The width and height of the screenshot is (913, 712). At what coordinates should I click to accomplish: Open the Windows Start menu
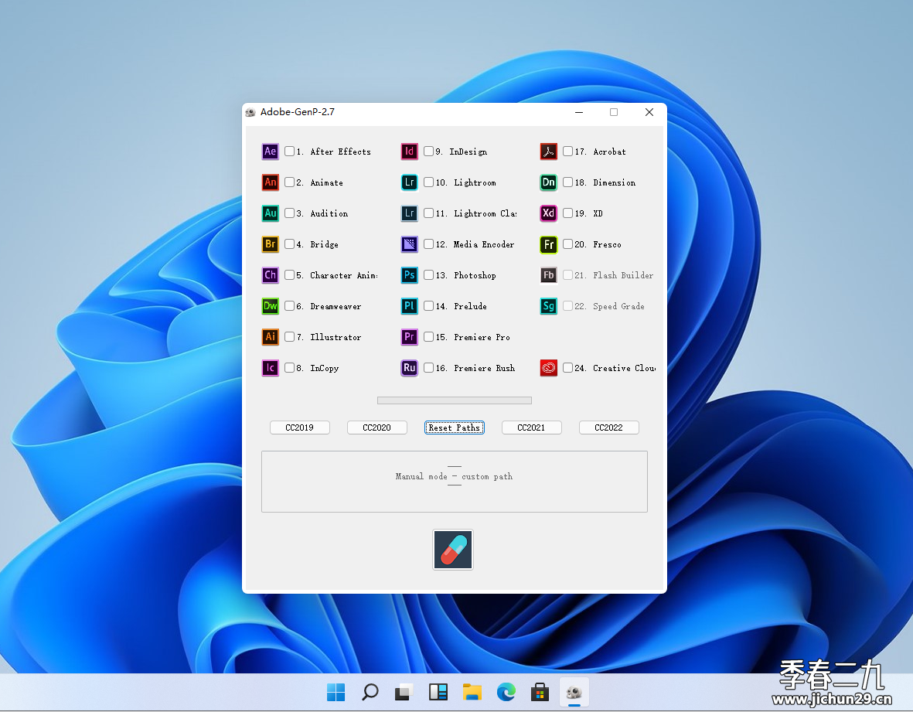(x=336, y=692)
